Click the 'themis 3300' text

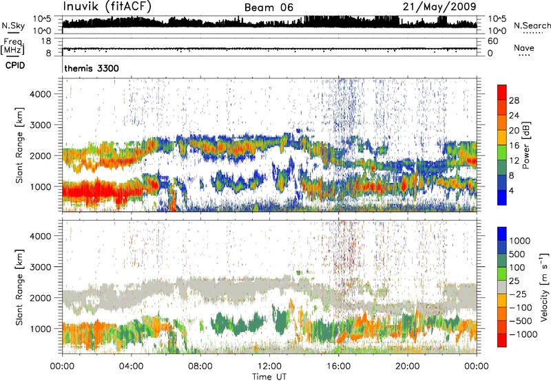(x=92, y=68)
